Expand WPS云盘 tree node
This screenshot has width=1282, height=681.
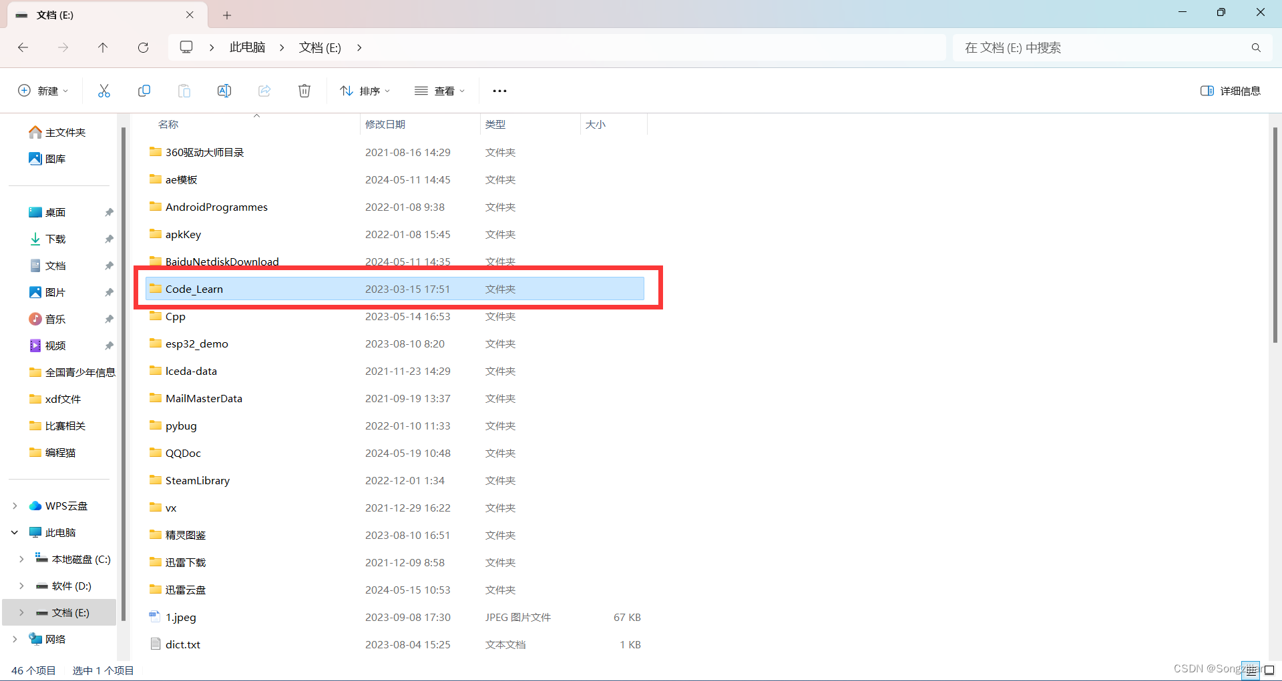pyautogui.click(x=15, y=506)
